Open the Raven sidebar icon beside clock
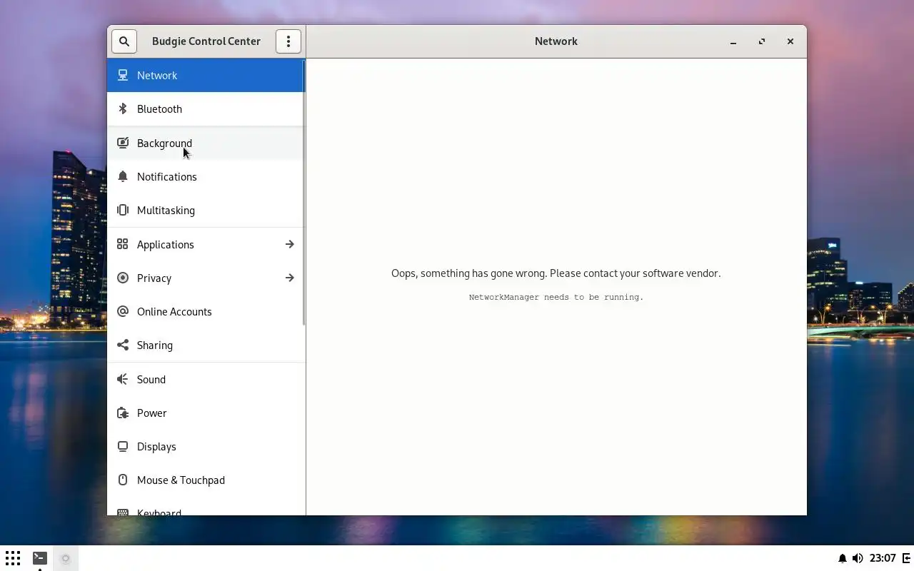Viewport: 914px width, 571px height. (906, 558)
